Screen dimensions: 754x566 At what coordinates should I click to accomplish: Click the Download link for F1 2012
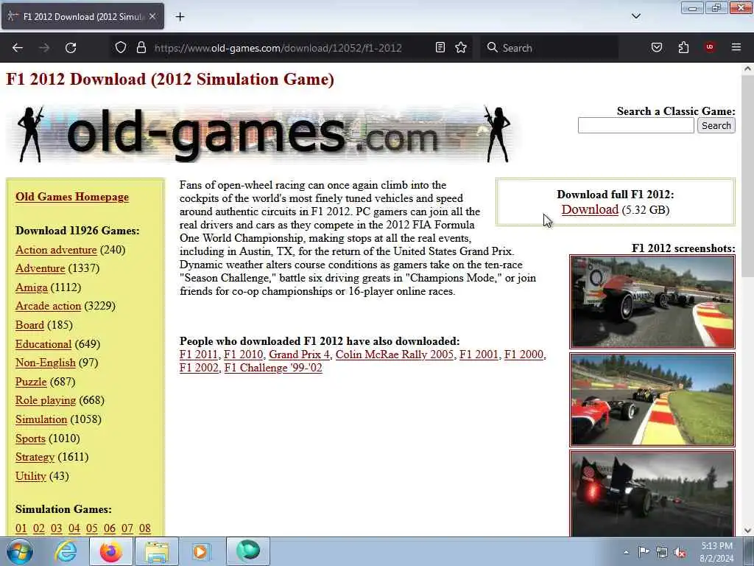[x=590, y=209]
